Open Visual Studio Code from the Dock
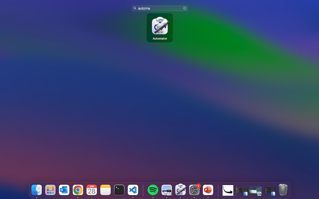This screenshot has width=319, height=199. (x=133, y=190)
